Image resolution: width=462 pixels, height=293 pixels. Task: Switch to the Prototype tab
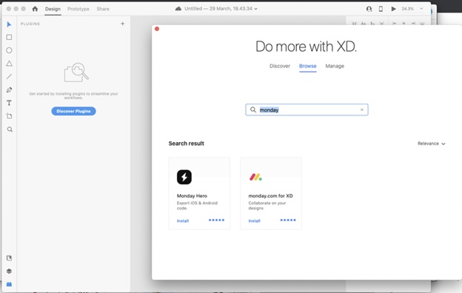(78, 9)
